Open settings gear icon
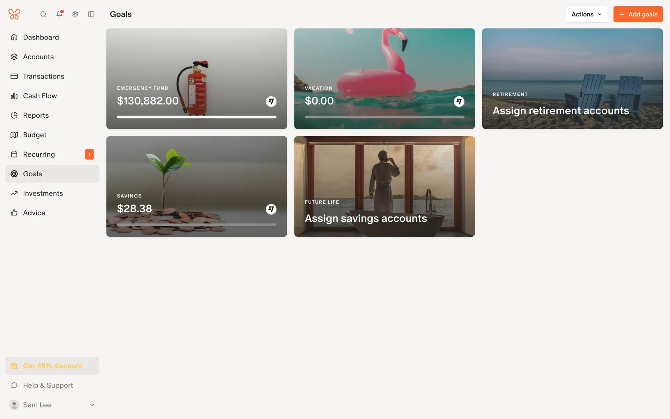The image size is (670, 419). tap(75, 14)
